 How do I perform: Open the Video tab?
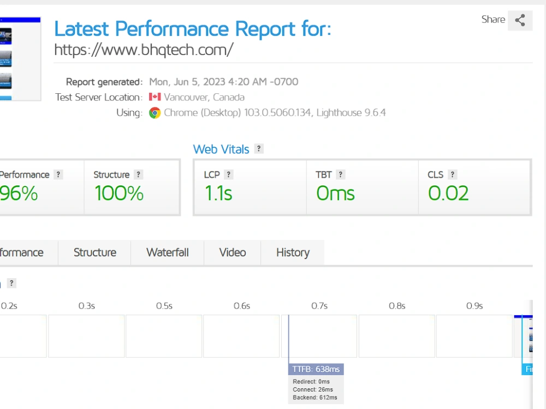pos(232,252)
